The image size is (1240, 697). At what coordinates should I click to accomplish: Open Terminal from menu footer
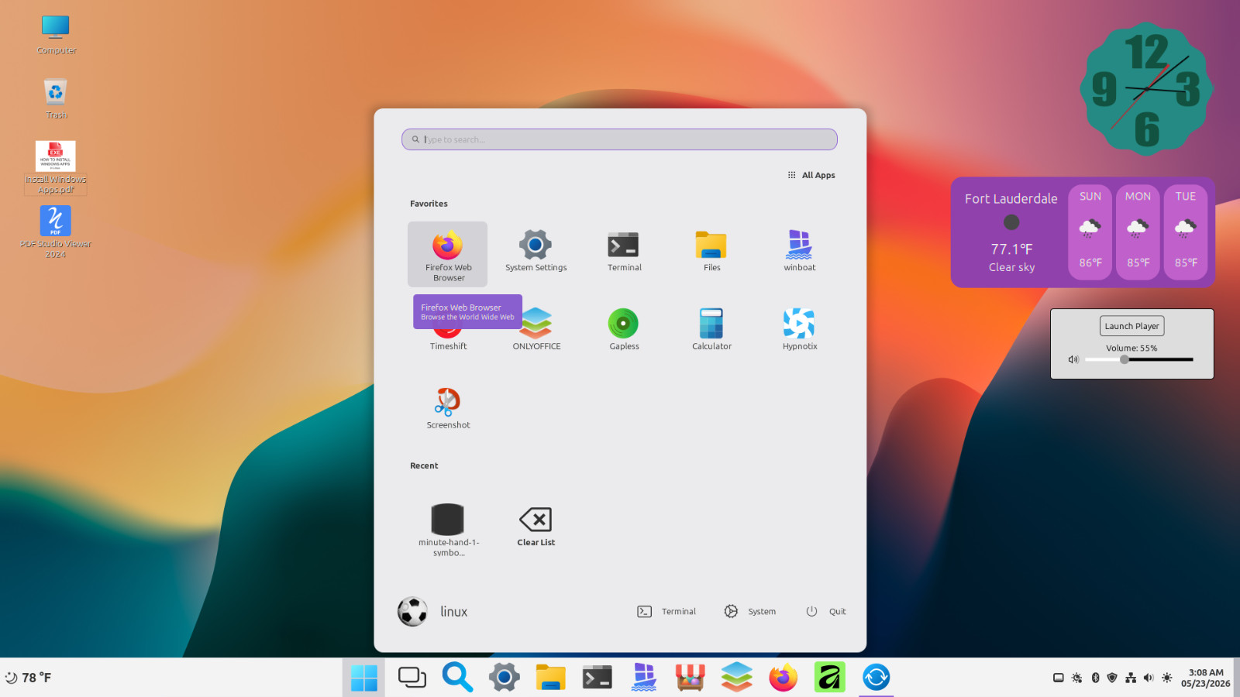[666, 611]
